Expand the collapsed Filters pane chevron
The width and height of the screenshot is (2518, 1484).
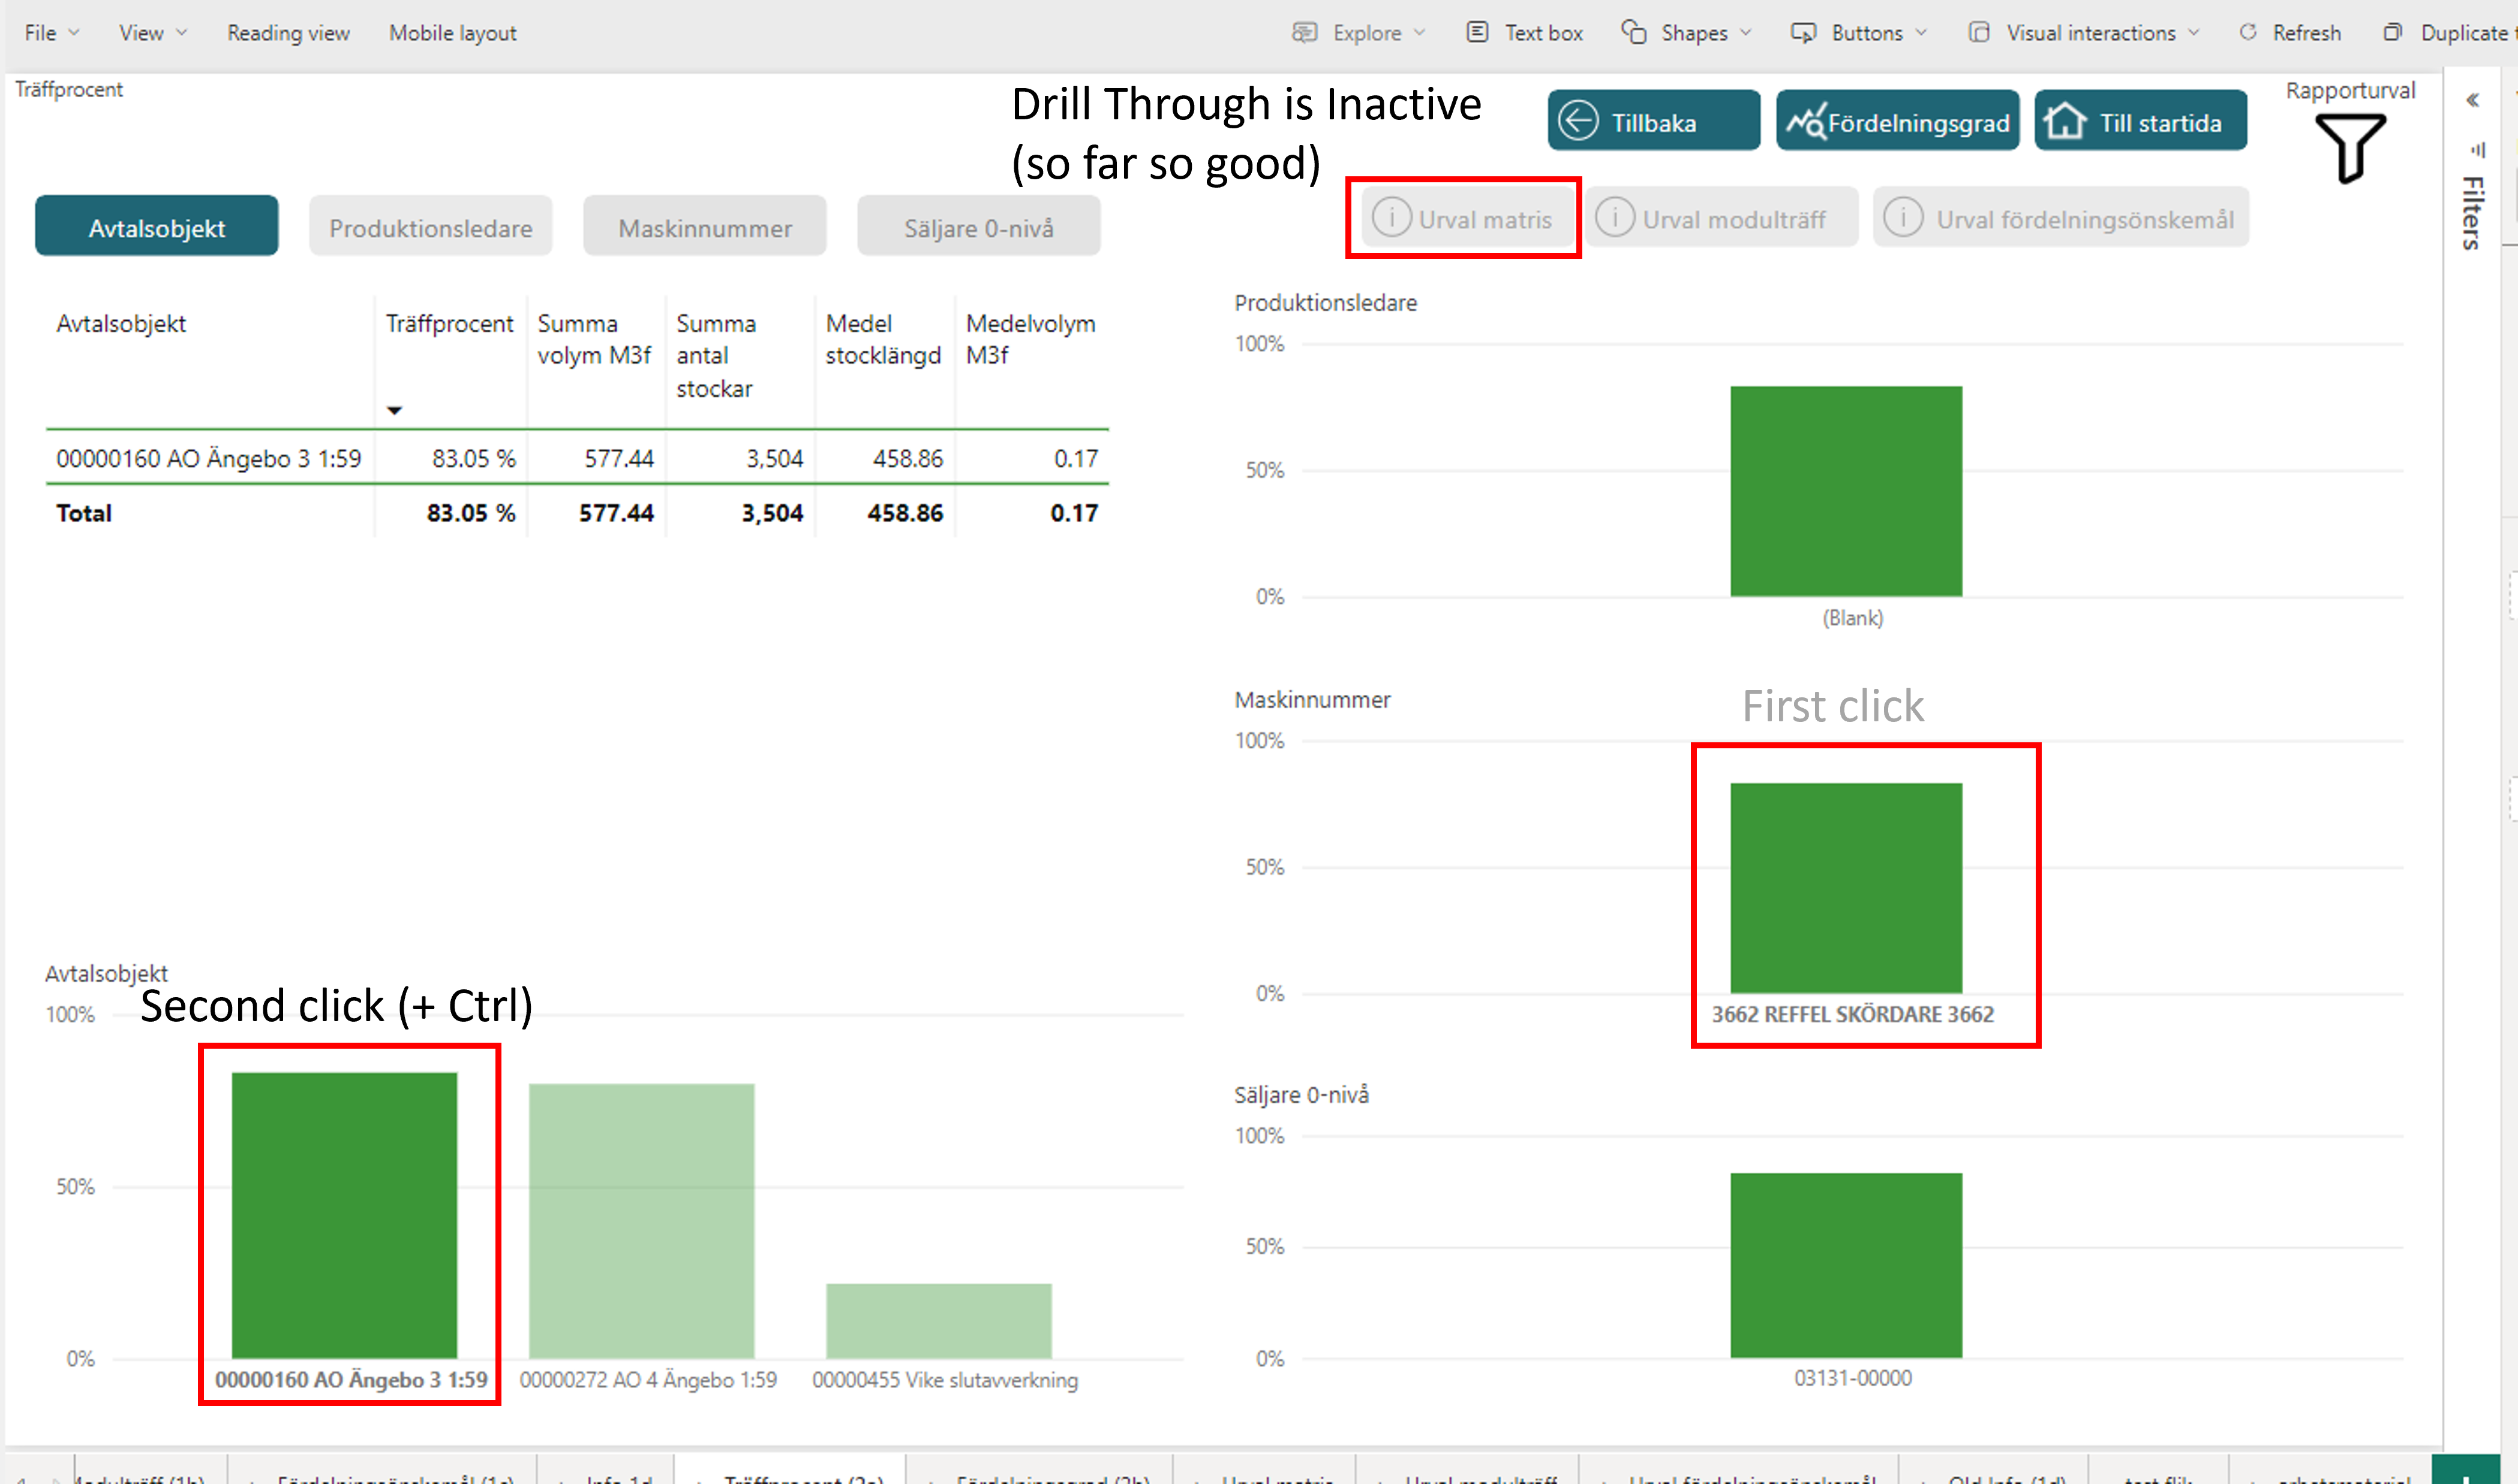(x=2473, y=100)
